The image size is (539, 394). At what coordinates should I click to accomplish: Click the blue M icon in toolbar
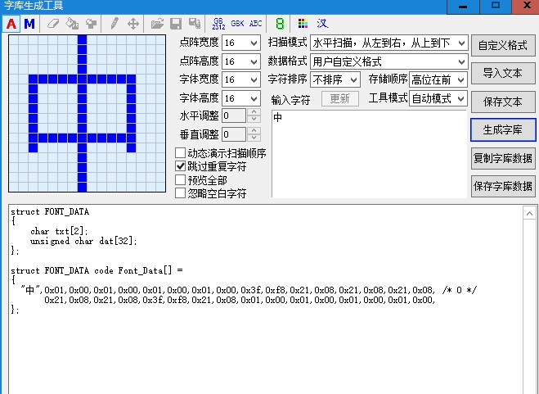click(29, 24)
